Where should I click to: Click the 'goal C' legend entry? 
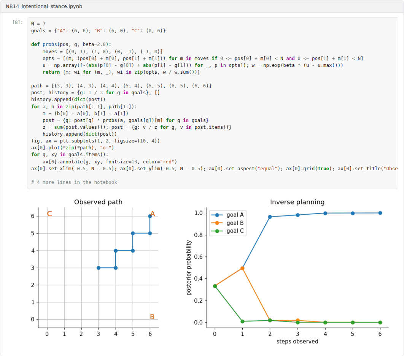click(227, 231)
